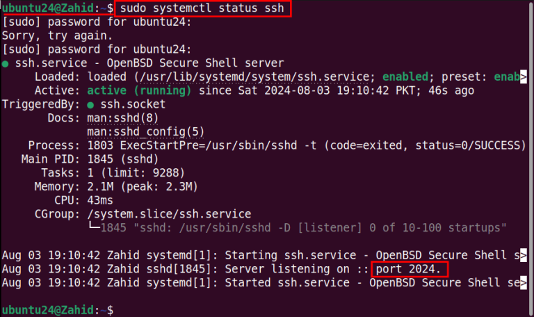Click the green status dot beside ssh.service
The height and width of the screenshot is (317, 534).
click(6, 63)
